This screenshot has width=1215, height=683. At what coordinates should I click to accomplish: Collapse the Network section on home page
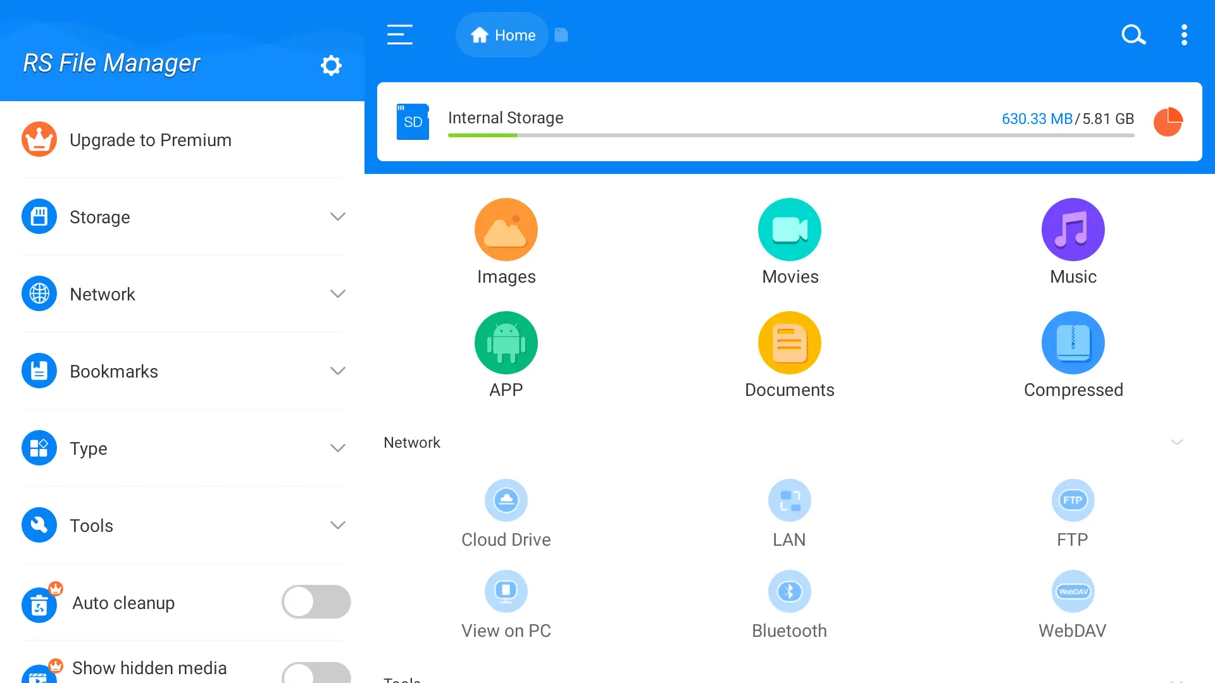click(1176, 442)
